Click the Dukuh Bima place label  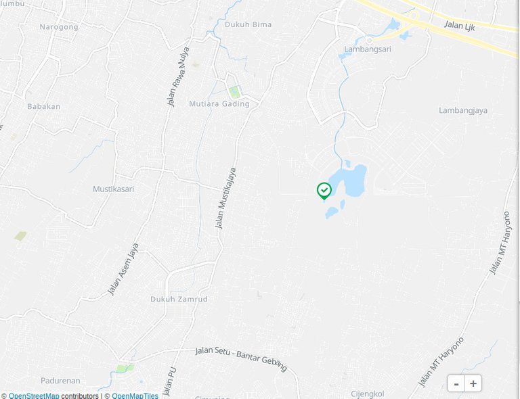point(248,24)
